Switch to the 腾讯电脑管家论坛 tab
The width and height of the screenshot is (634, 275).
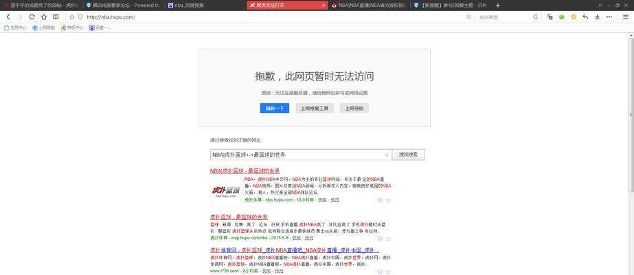point(124,5)
